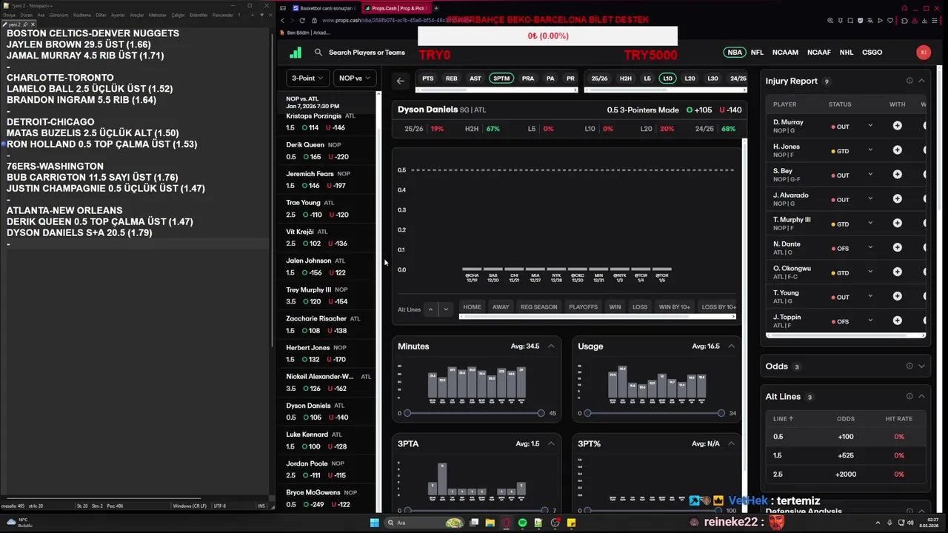Click the Search Players or Teams field

367,53
